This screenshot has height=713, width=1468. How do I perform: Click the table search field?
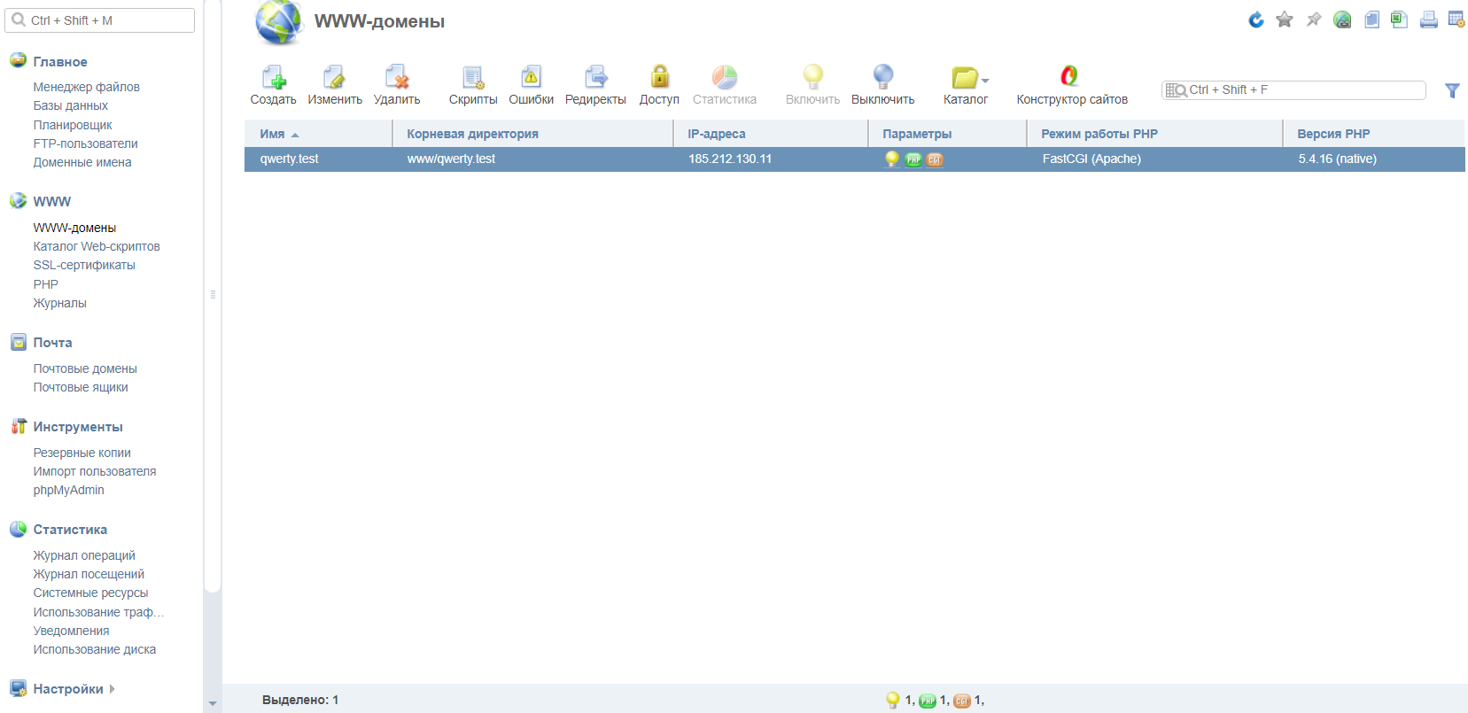tap(1302, 89)
